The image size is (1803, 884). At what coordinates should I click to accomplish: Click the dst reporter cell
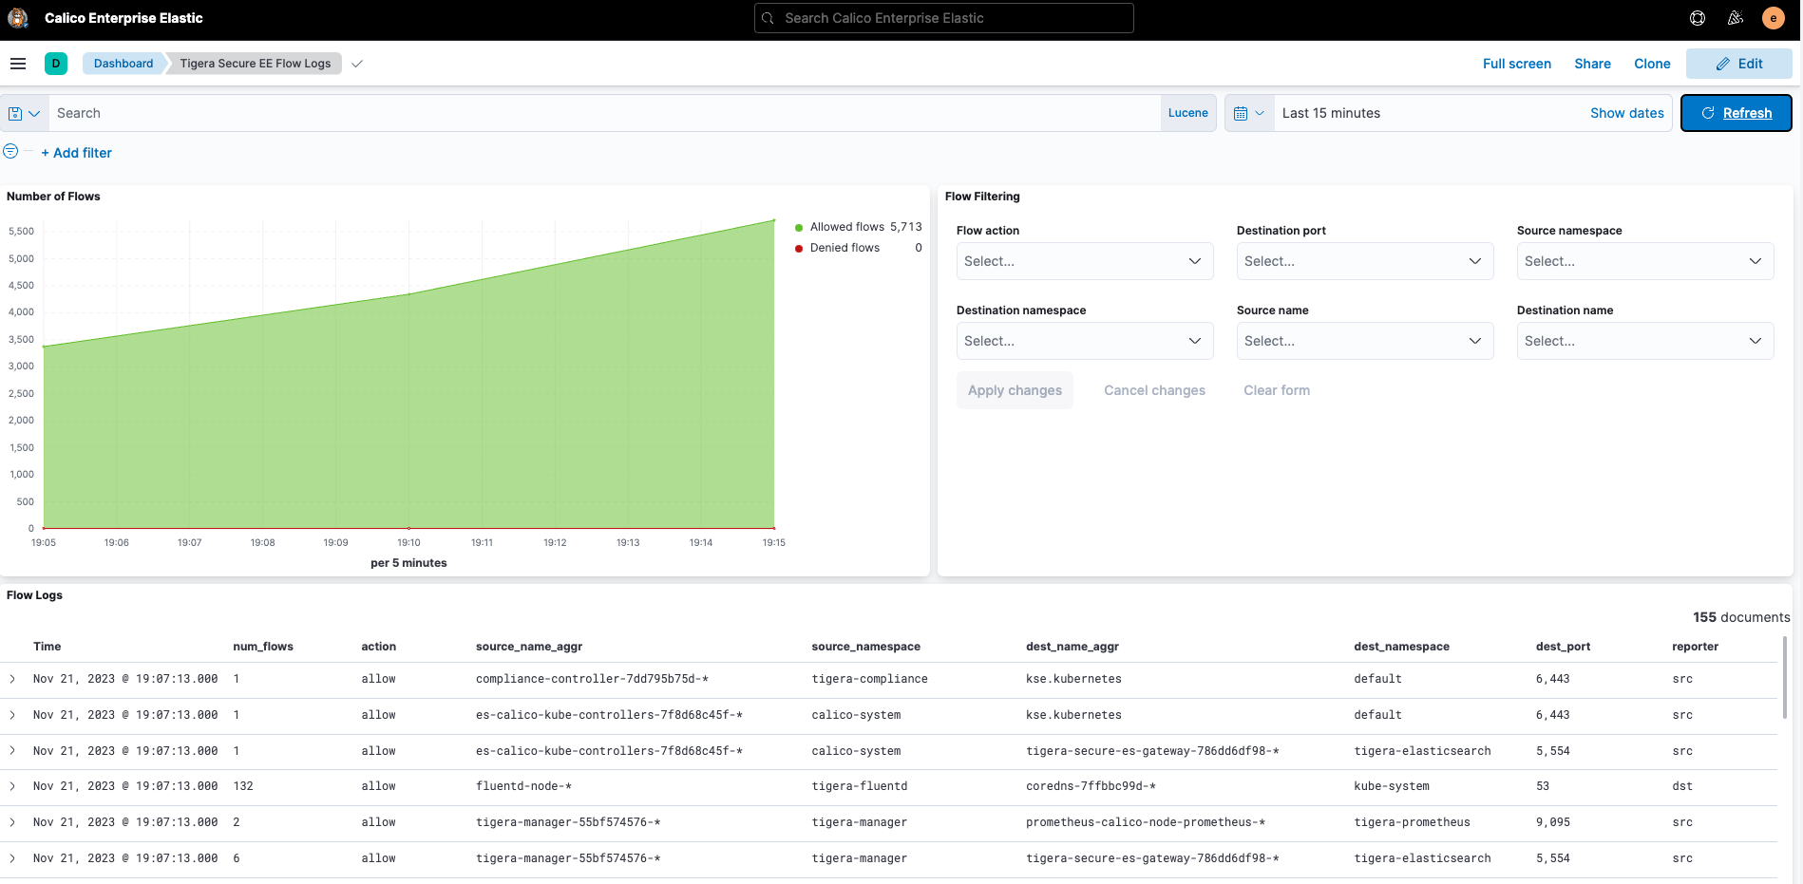[x=1682, y=786]
